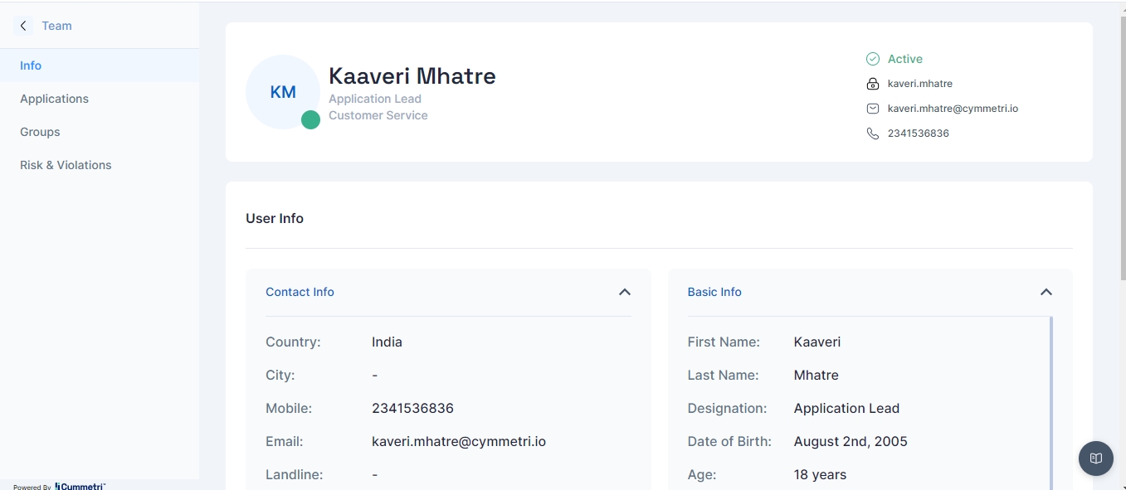Collapse the Basic Info section chevron
Screen dimensions: 1126x490
coord(1046,292)
